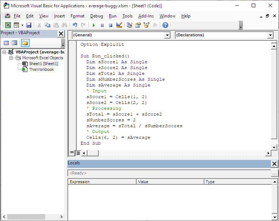Click the Break pause icon
Screen dimensions: 279x221
coord(102,25)
